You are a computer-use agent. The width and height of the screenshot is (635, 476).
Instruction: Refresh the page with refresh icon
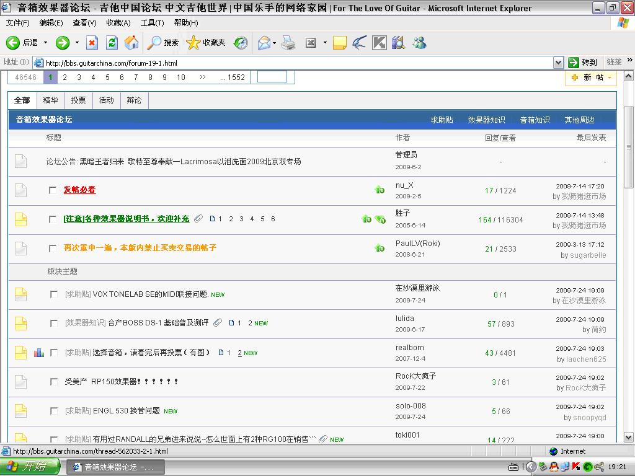click(112, 43)
